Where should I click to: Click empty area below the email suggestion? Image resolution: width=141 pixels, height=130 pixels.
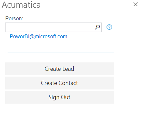click(59, 46)
